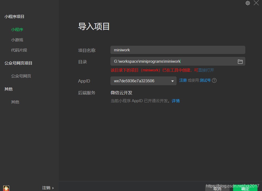
Task: Click the 导入项目 page title
Action: point(94,26)
